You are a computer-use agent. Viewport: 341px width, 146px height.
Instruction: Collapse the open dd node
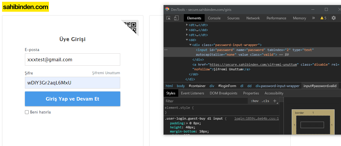coord(187,40)
